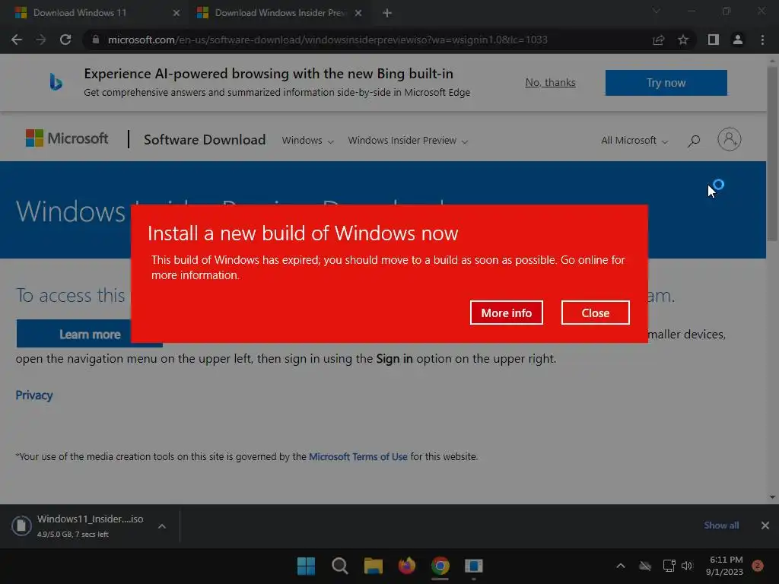Click the Windows11_Insider iso download item

pyautogui.click(x=90, y=525)
